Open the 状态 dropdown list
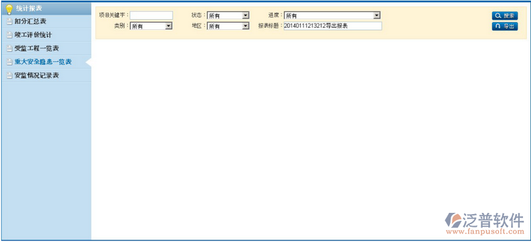The image size is (531, 242). 228,15
